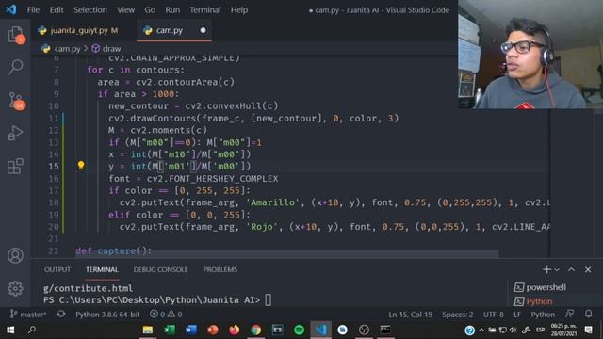Viewport: 603px width, 339px height.
Task: Click Ln 15, Col 19 in the status bar
Action: (x=410, y=315)
